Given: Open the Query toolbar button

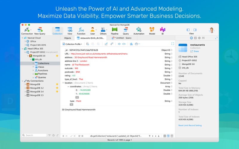Looking at the screenshot, I should coord(126,31).
